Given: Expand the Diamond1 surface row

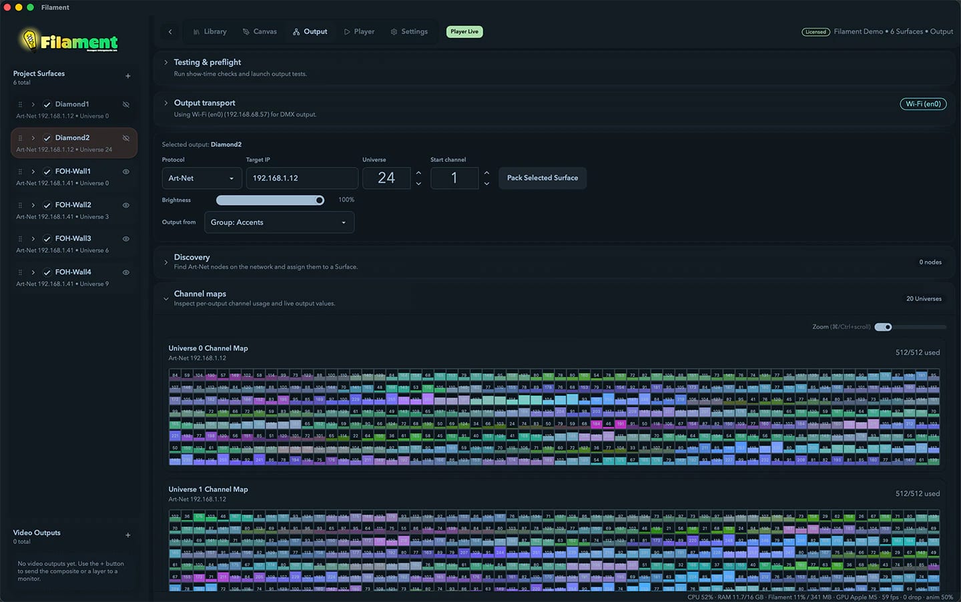Looking at the screenshot, I should click(x=33, y=105).
